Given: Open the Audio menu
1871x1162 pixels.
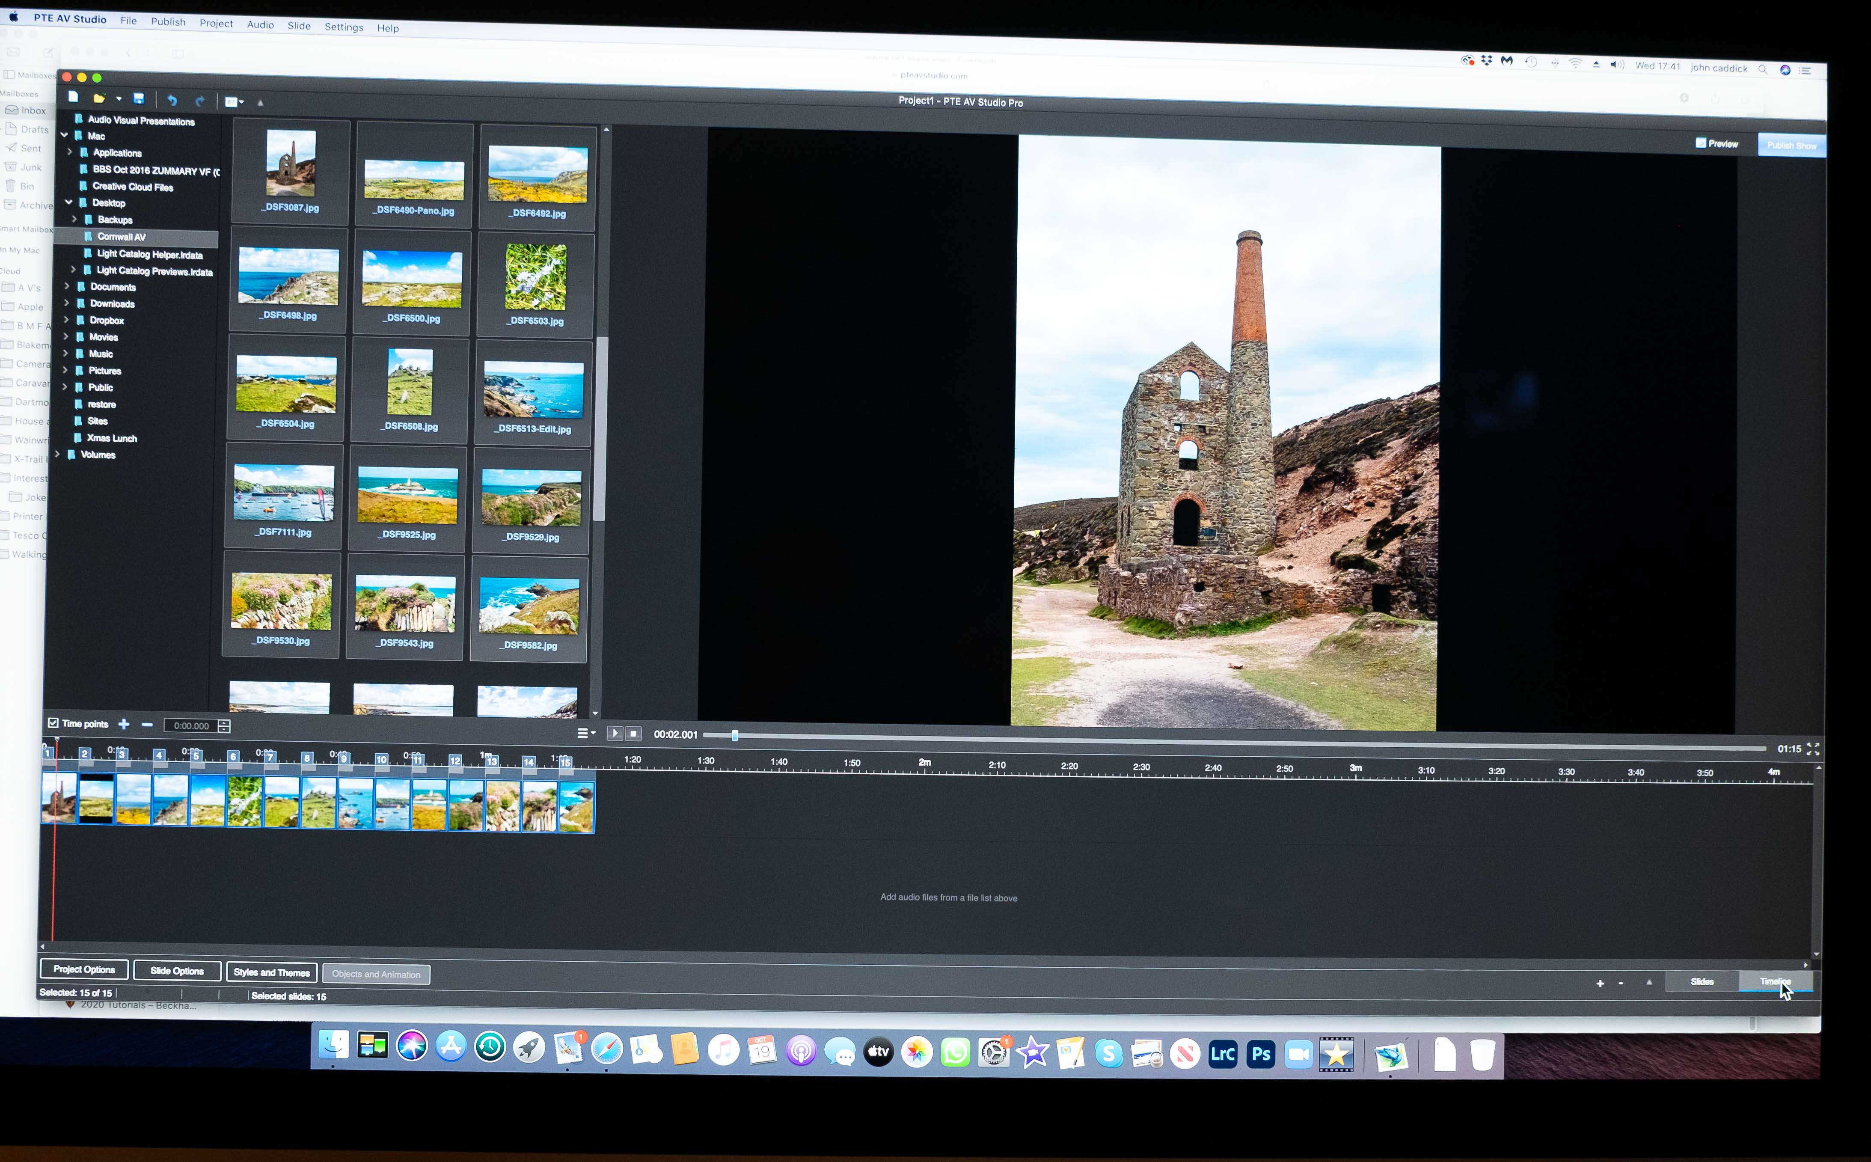Looking at the screenshot, I should point(261,24).
